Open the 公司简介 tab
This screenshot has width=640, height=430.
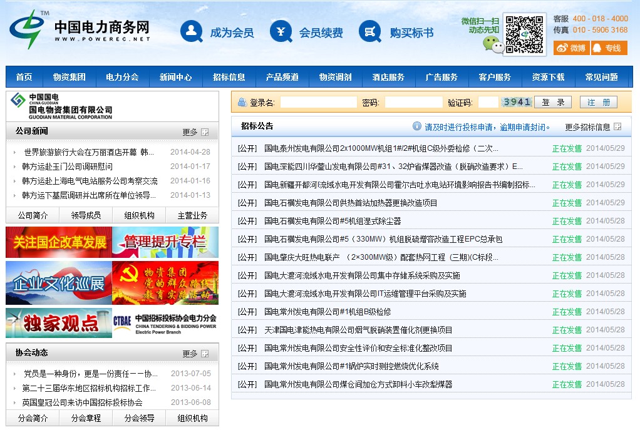[x=33, y=215]
